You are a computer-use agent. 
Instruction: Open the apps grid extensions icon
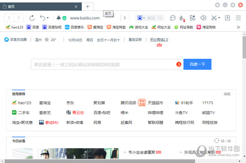[192, 18]
